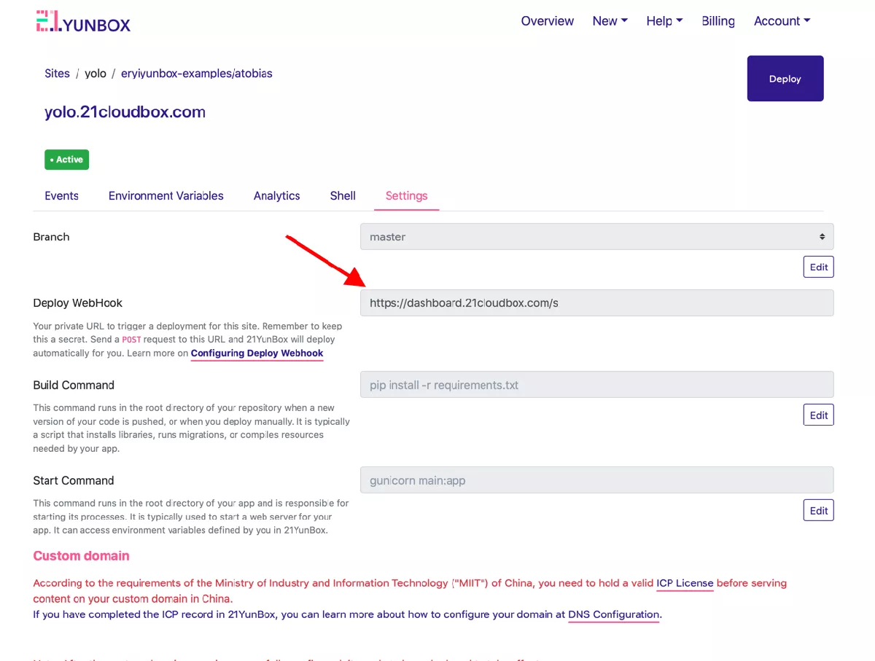
Task: Open the Branch master select box
Action: [x=596, y=237]
